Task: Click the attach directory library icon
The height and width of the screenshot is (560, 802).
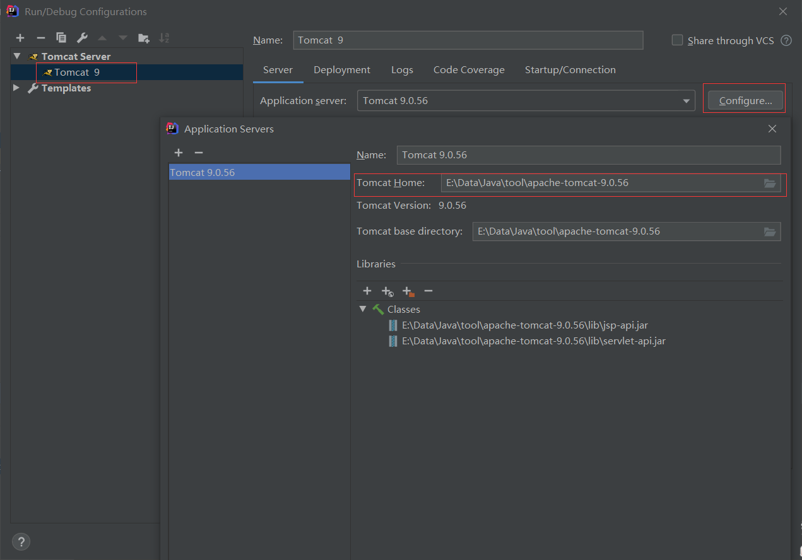Action: coord(408,291)
